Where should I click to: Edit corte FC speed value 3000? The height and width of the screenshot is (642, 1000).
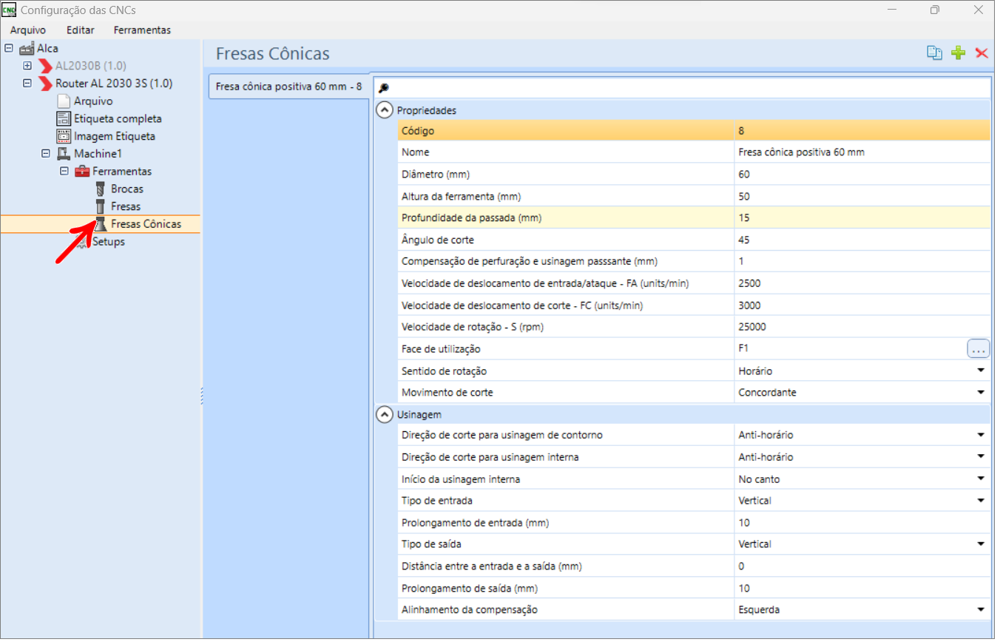pos(862,305)
